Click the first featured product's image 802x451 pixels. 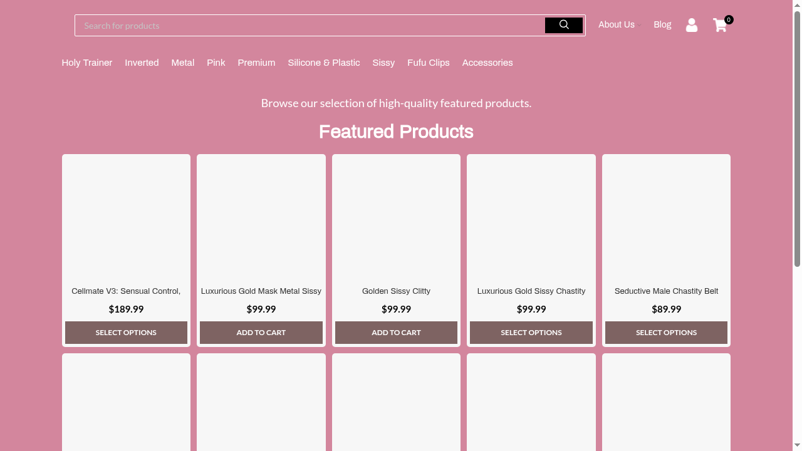point(126,219)
